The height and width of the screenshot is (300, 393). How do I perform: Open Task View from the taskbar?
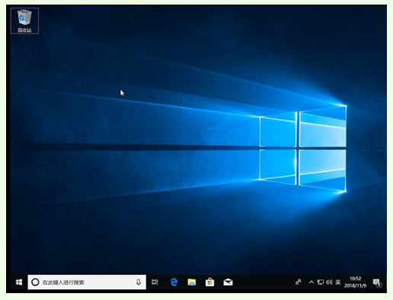(155, 282)
